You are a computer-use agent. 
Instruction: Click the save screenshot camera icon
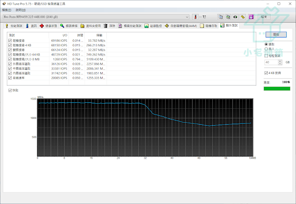(x=235, y=17)
